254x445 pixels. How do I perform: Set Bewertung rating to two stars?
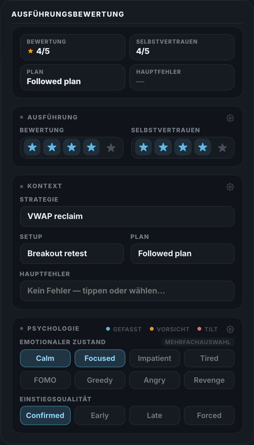click(52, 148)
